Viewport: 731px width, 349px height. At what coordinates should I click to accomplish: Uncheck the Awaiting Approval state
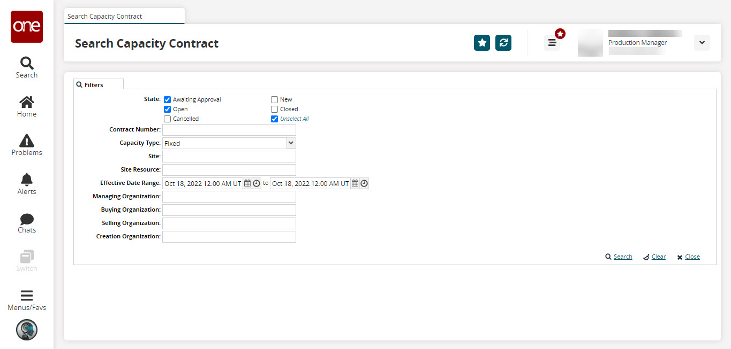tap(168, 99)
